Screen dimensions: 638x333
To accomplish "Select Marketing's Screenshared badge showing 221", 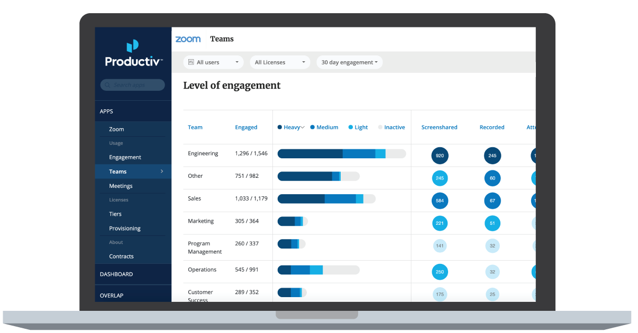I will pos(440,223).
